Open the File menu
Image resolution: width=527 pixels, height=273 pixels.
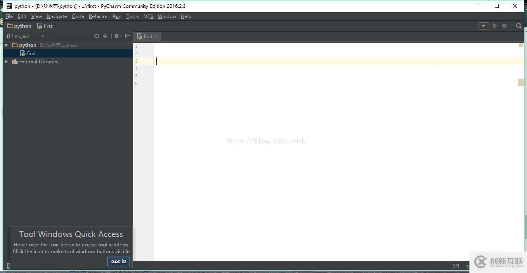point(9,16)
